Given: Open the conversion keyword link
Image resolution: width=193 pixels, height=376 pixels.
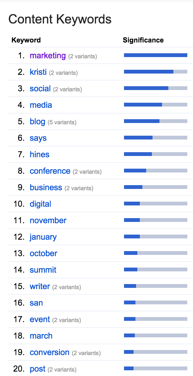Looking at the screenshot, I should (x=50, y=352).
